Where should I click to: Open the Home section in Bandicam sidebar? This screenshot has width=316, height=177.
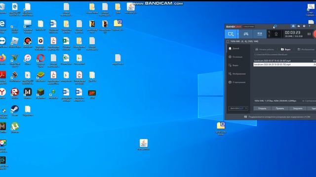(x=234, y=48)
